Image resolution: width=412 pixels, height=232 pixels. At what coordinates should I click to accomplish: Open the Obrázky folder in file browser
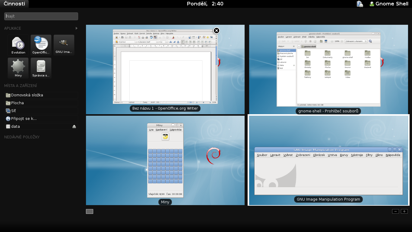pyautogui.click(x=308, y=64)
